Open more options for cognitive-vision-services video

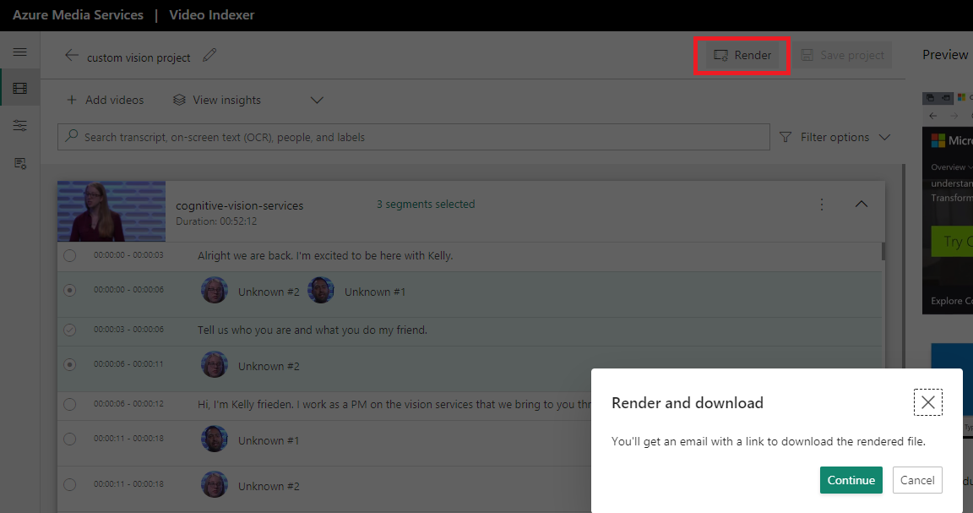(x=822, y=205)
